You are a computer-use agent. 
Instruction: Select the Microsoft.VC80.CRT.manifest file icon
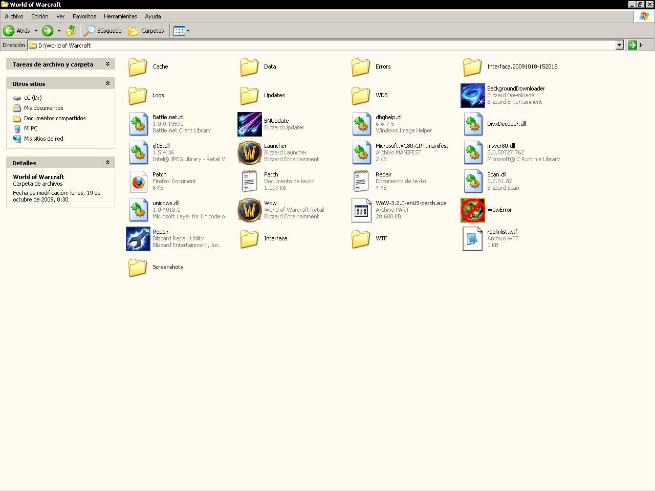coord(361,153)
